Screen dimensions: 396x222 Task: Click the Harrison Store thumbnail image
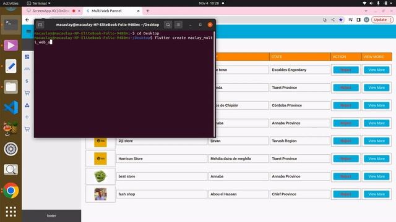pos(100,158)
